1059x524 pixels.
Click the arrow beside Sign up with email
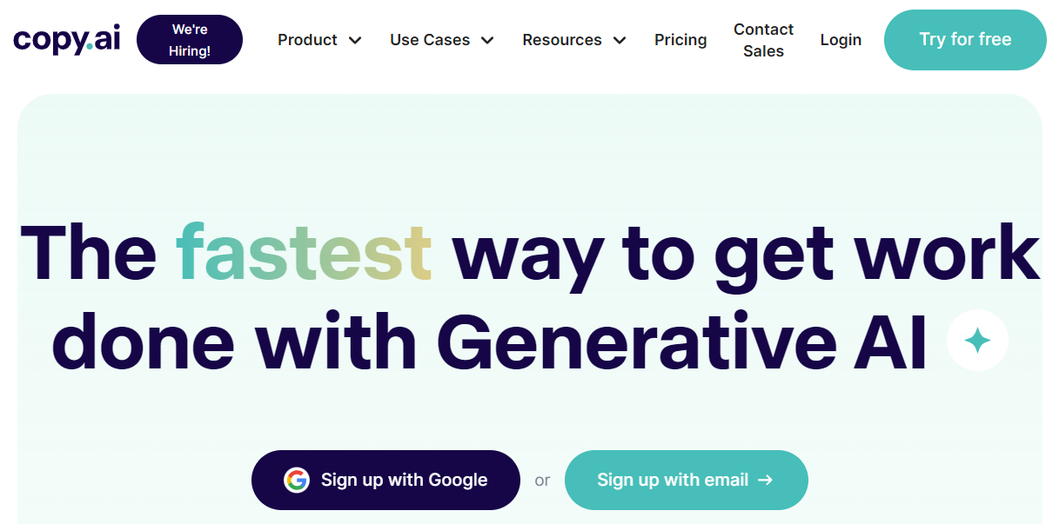766,480
